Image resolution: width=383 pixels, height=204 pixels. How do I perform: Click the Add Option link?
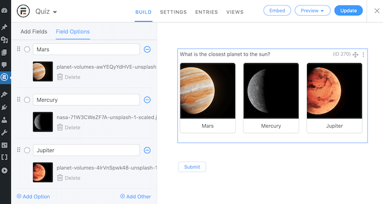(33, 196)
